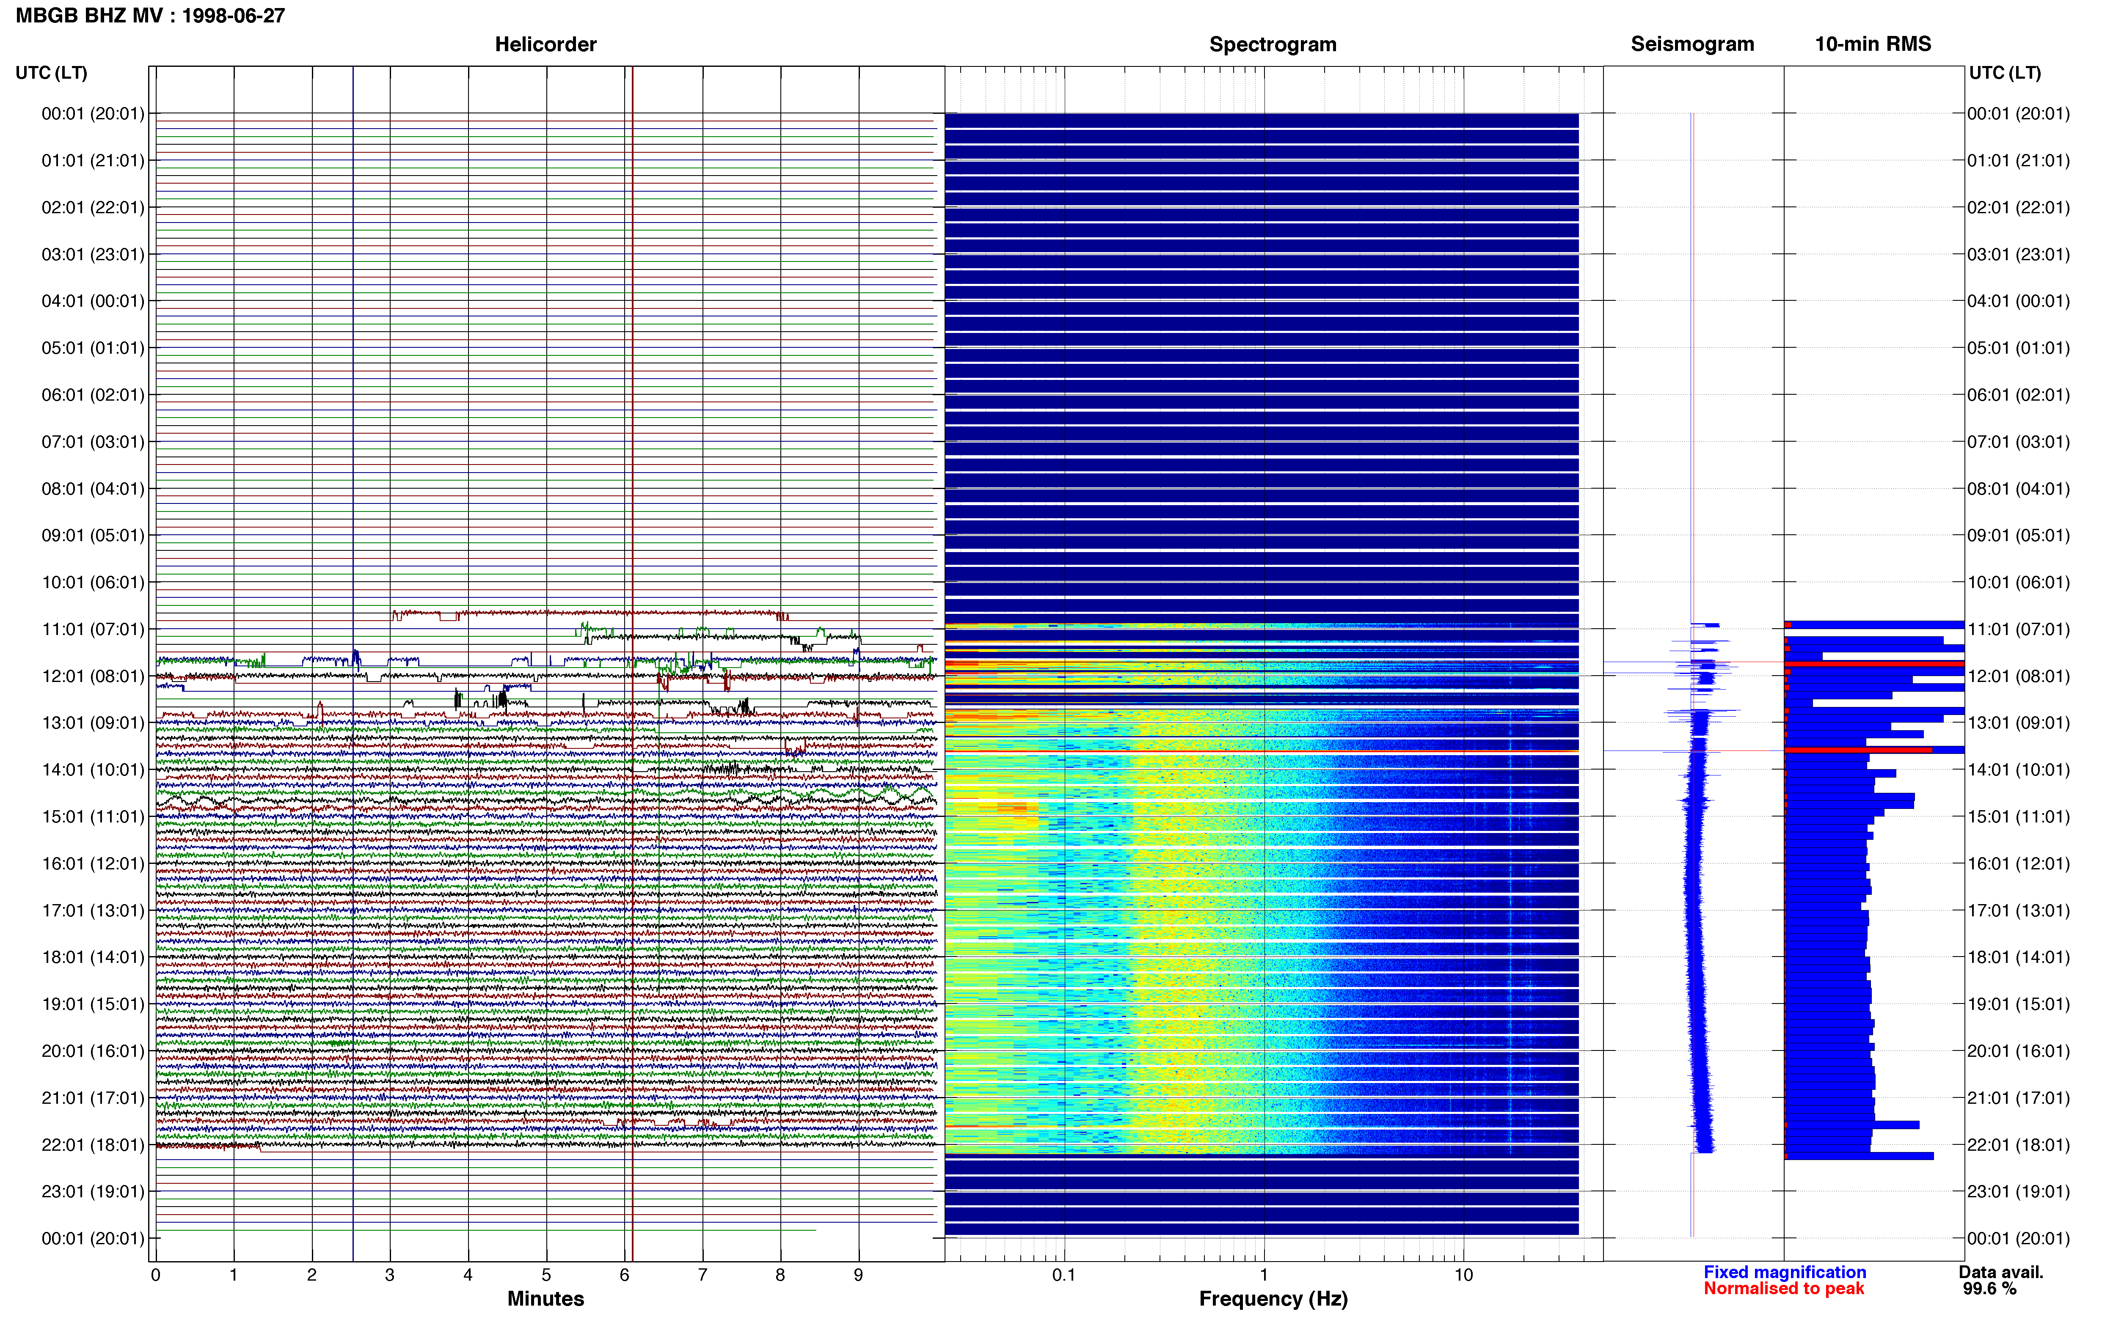This screenshot has height=1328, width=2124.
Task: Click the frequency axis tick '10'
Action: pos(1463,1275)
